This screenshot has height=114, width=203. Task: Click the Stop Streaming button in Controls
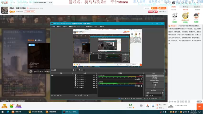click(155, 75)
